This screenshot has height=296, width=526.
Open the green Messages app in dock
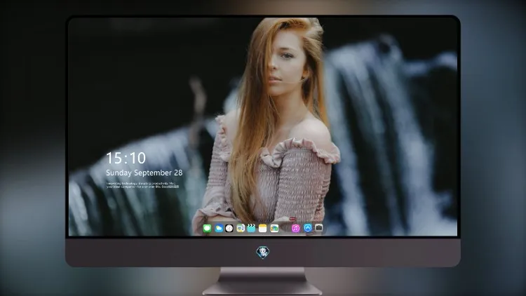pyautogui.click(x=207, y=229)
